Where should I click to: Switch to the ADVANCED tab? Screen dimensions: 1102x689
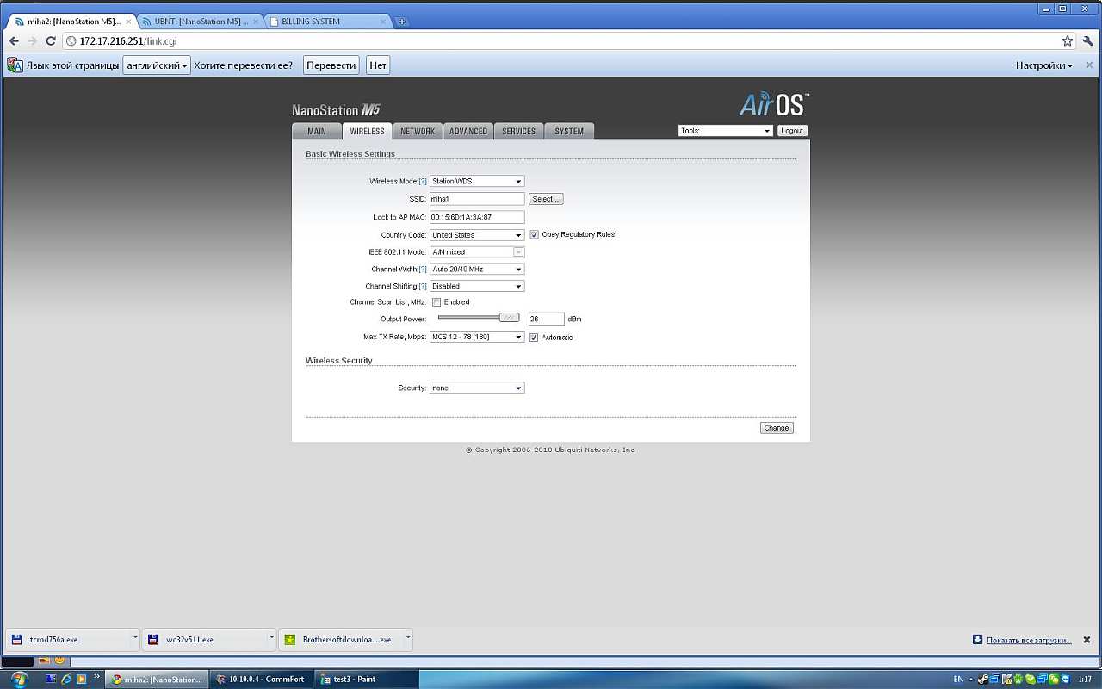click(468, 131)
